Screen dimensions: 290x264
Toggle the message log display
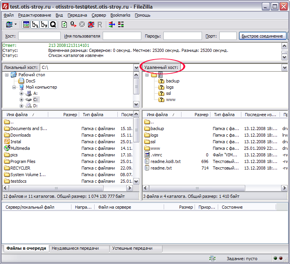(26, 24)
